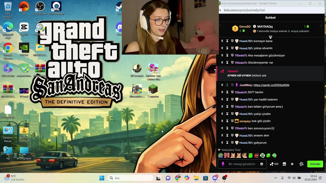Click the Windows taskbar search box 'Ara'
The image size is (326, 183).
click(130, 178)
